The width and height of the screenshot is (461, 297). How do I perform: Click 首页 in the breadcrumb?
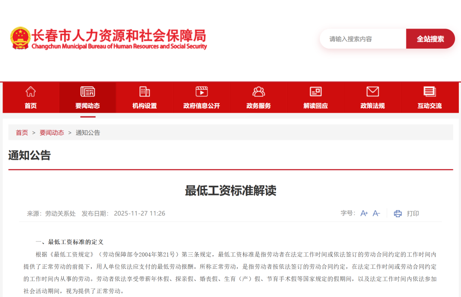(x=22, y=133)
